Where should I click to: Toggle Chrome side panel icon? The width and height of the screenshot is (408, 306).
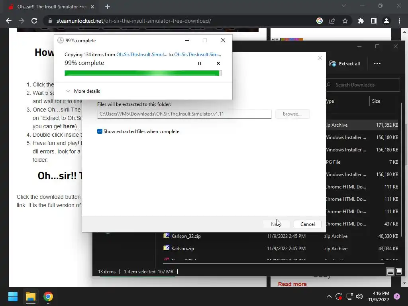(374, 21)
